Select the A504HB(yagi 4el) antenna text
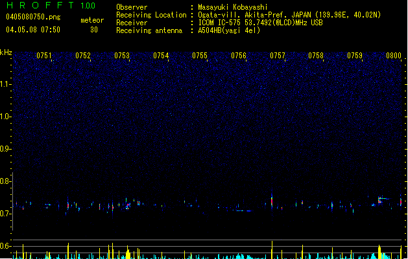Screen dimensions: 408x259 coord(229,30)
